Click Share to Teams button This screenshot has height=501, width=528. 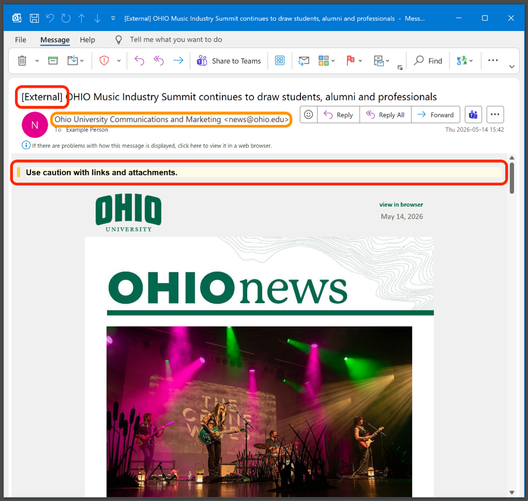click(x=229, y=61)
